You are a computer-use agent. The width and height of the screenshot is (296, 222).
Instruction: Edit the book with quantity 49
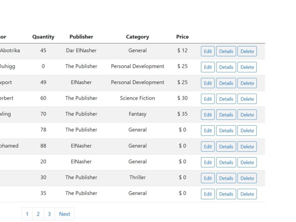coord(208,83)
